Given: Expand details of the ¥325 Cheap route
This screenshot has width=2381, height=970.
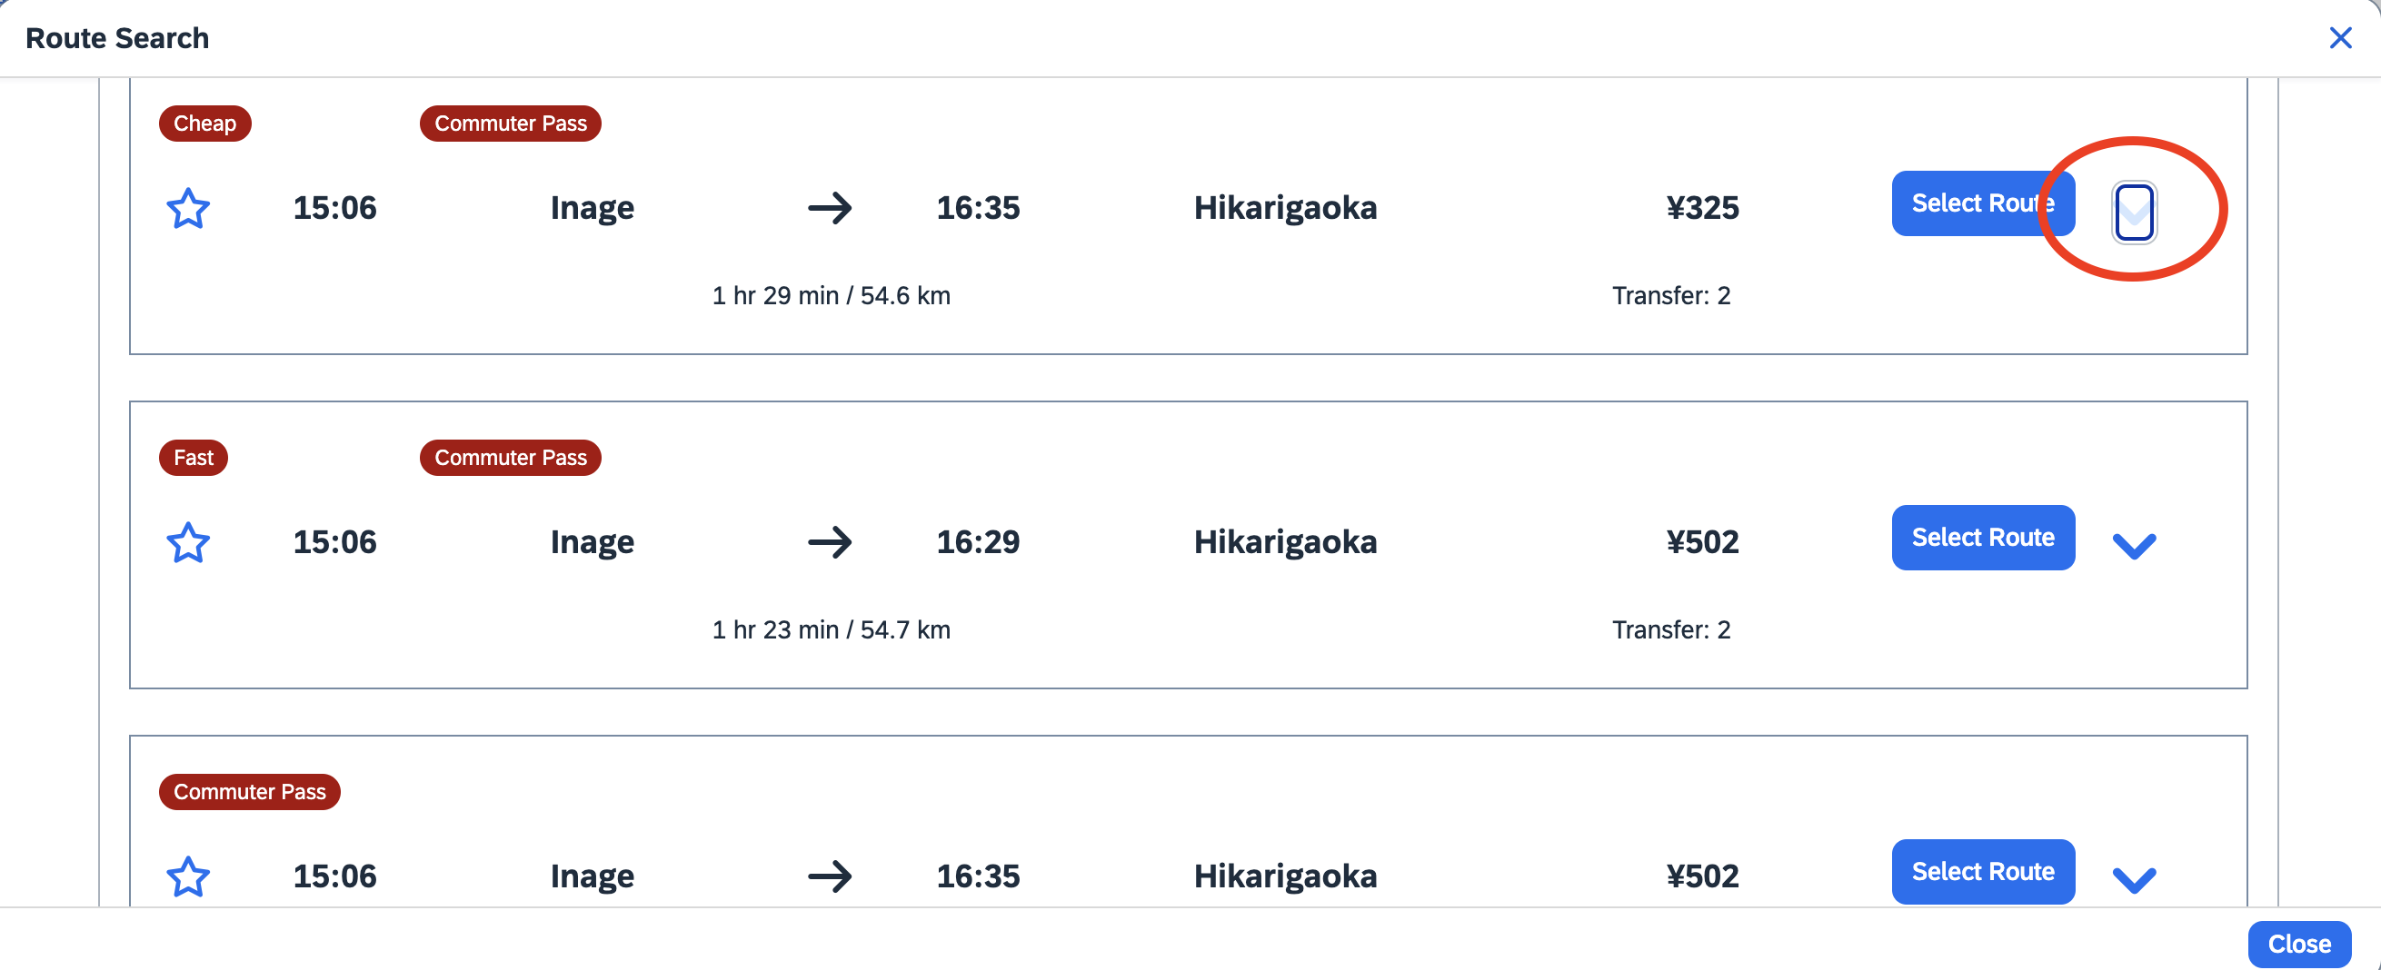Looking at the screenshot, I should point(2133,213).
